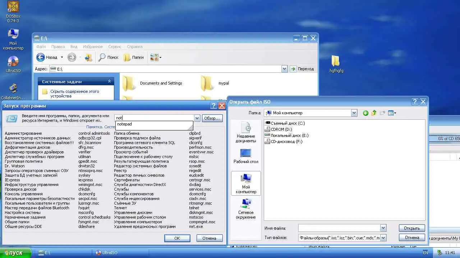
Task: Expand Папка dropdown in Open ISO dialog
Action: [354, 113]
